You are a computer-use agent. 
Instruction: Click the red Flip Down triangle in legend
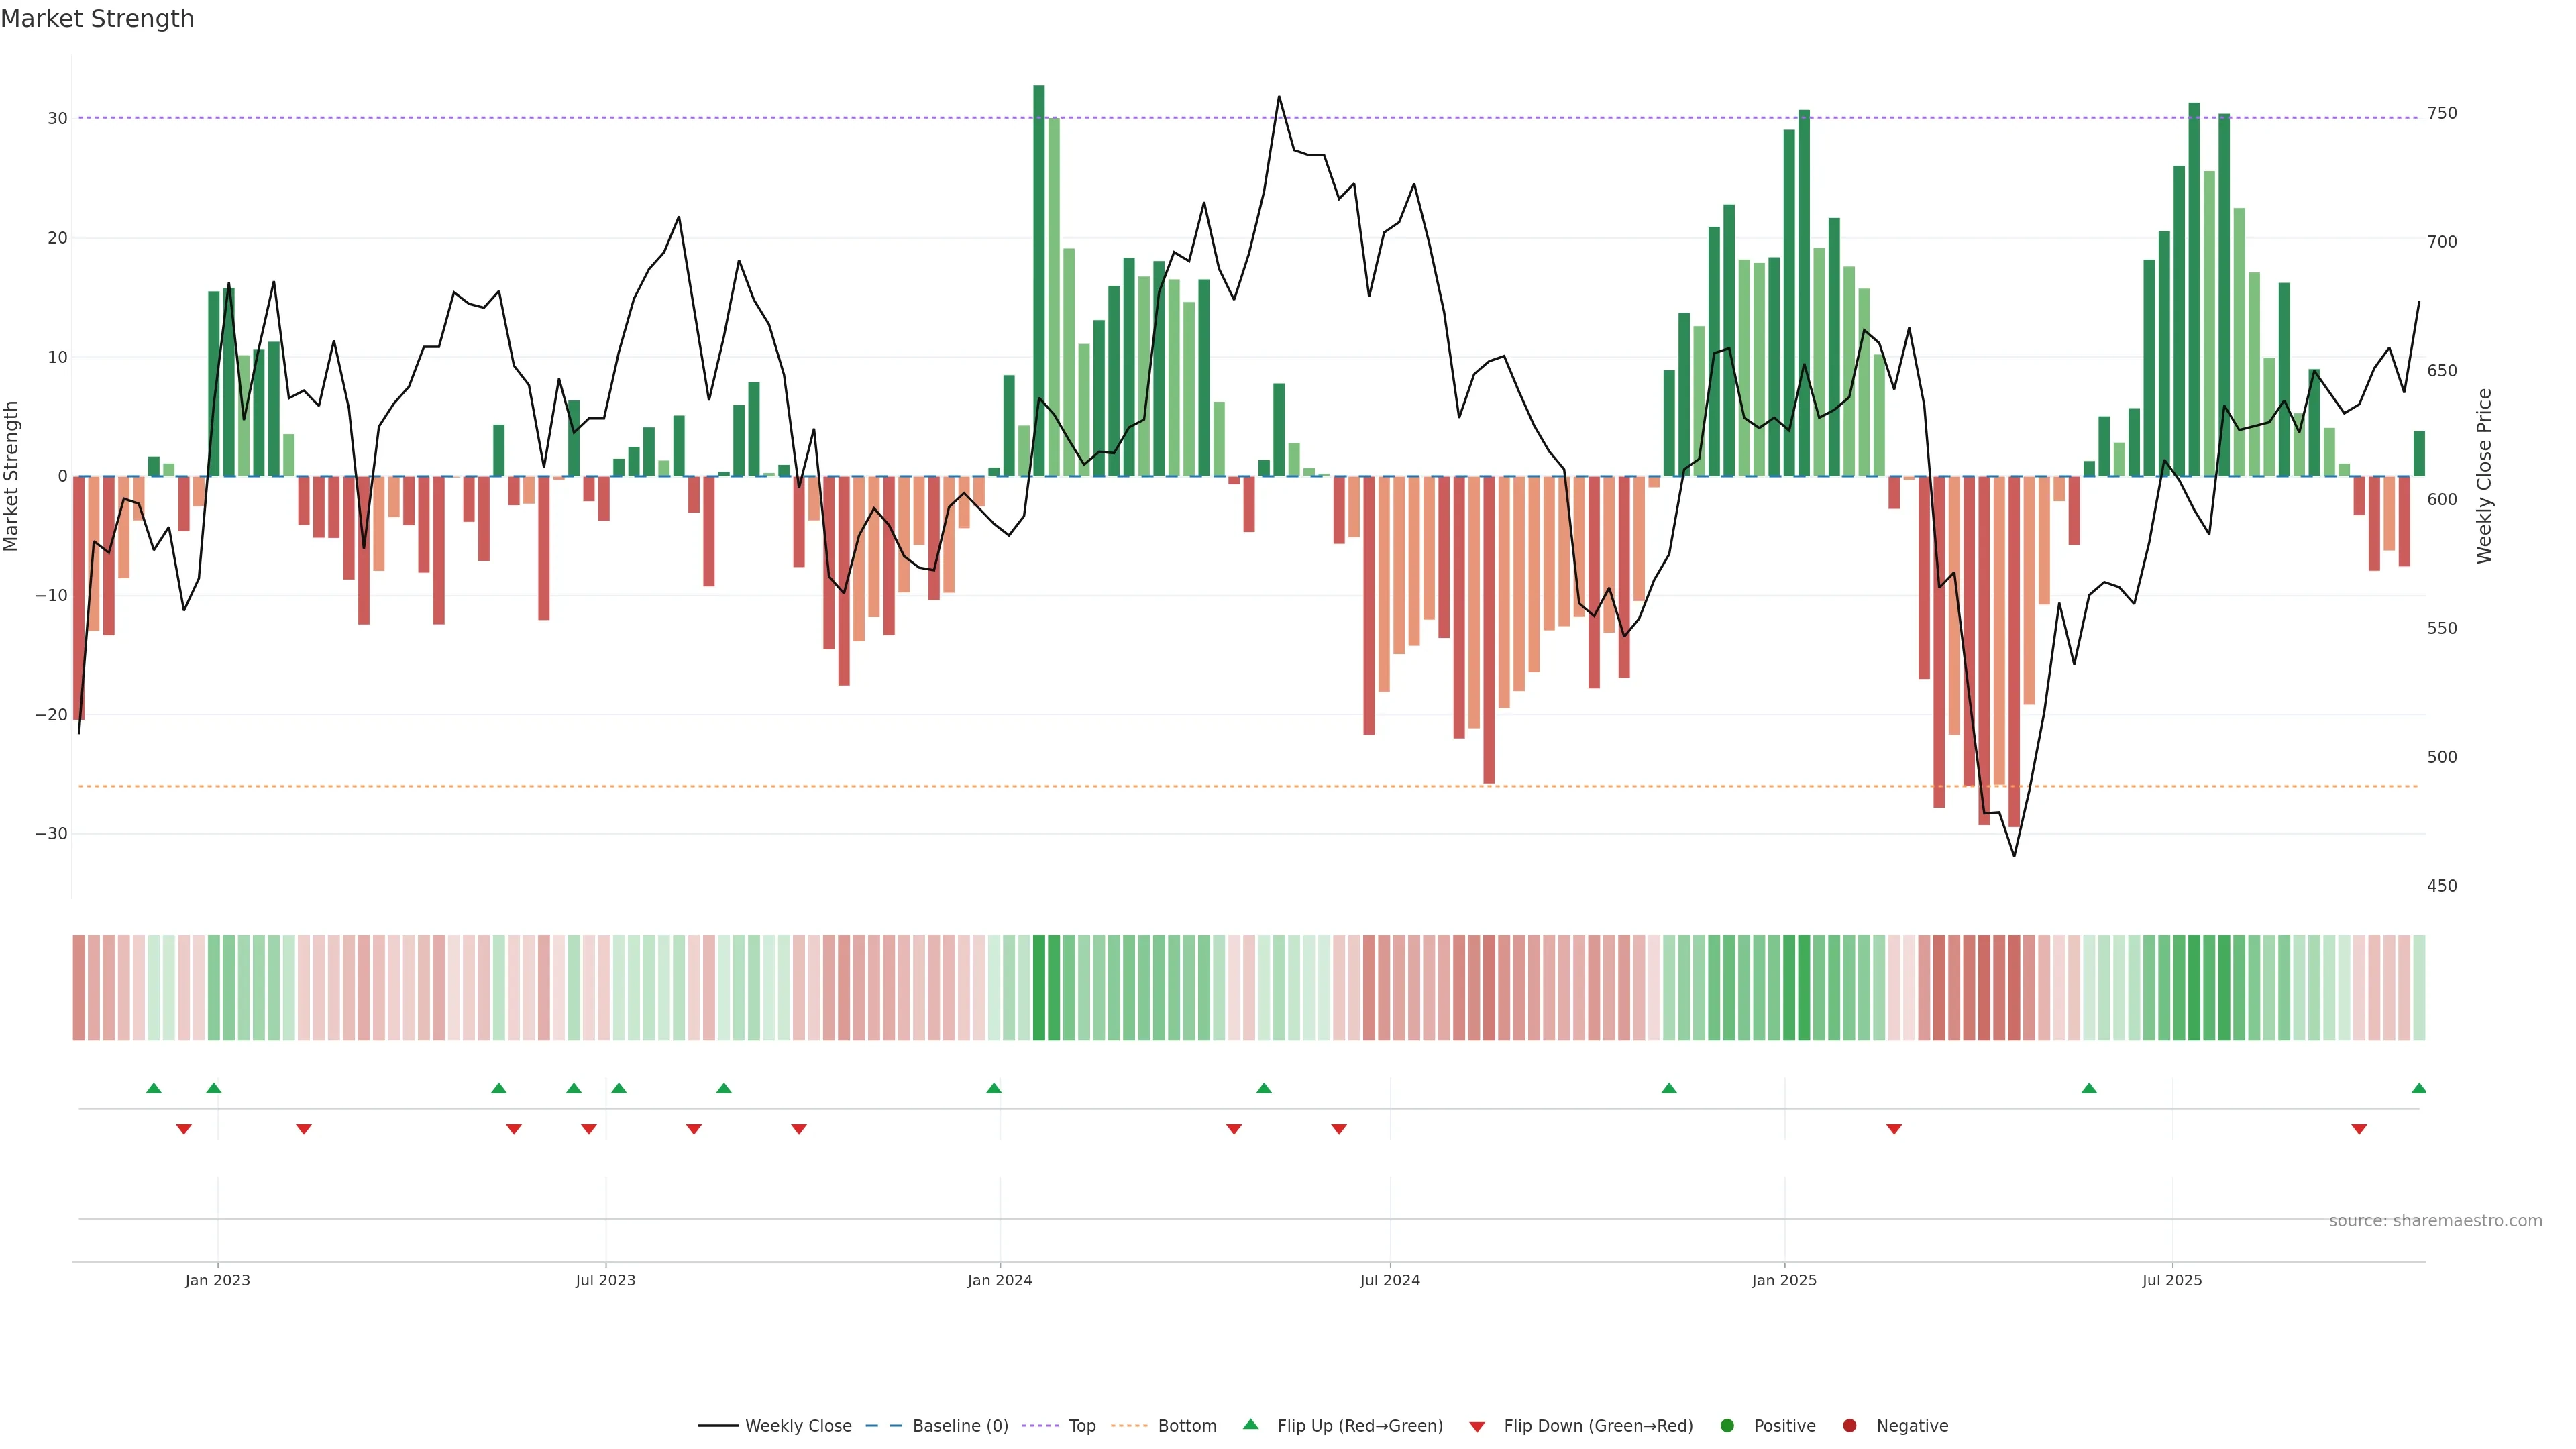pos(1476,1426)
